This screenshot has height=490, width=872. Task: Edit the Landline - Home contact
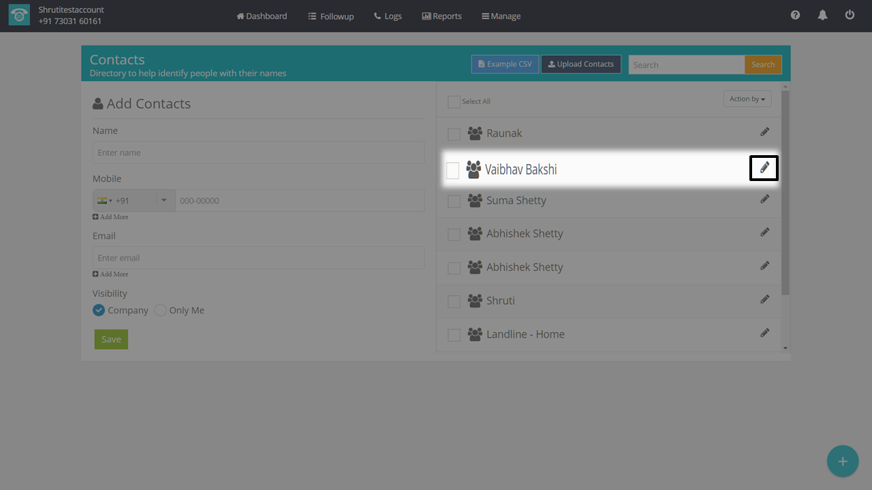click(764, 333)
